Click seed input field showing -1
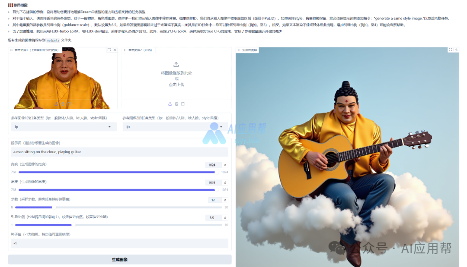Image resolution: width=467 pixels, height=267 pixels. pos(120,243)
